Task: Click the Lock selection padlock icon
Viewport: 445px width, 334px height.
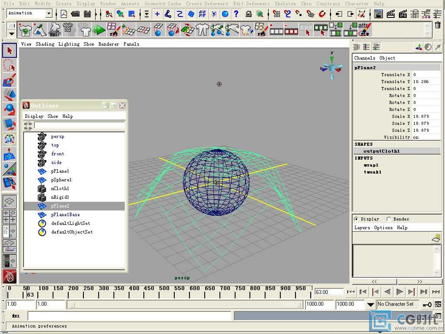Action: coord(248,13)
